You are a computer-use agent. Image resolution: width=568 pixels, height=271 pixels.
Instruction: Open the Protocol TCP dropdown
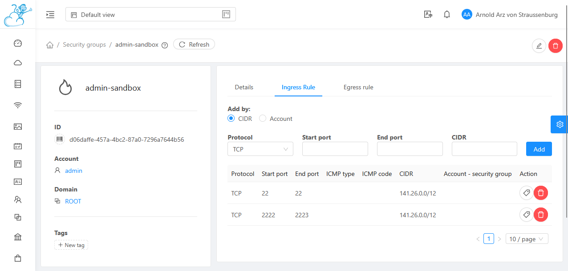tap(260, 149)
